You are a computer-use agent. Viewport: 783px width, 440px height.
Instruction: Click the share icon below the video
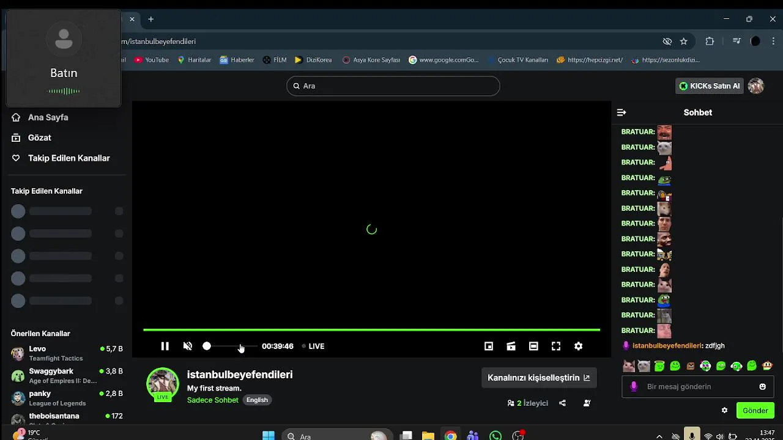coord(562,403)
